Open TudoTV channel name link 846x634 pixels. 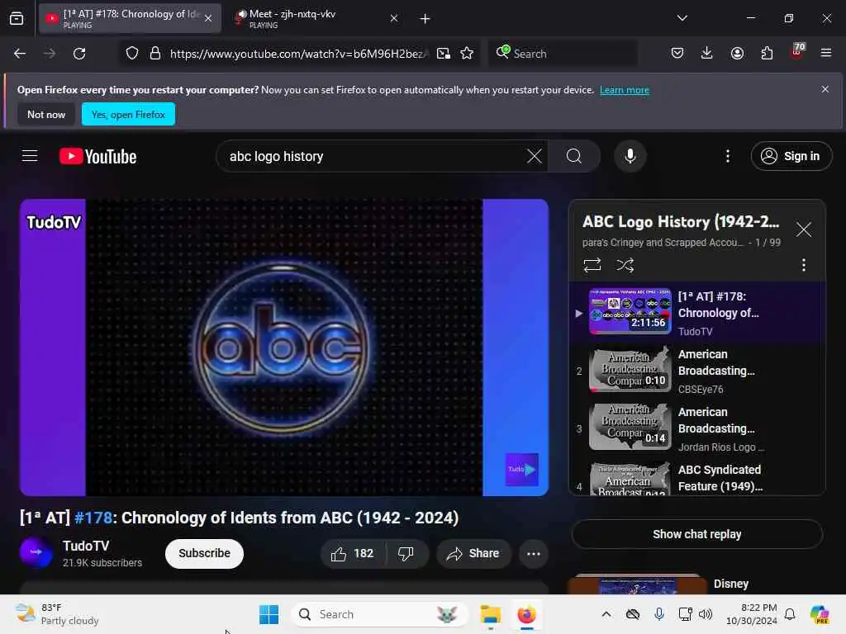86,546
